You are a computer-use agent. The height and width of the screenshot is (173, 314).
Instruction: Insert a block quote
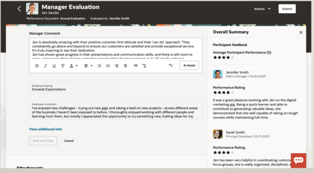pos(136,66)
